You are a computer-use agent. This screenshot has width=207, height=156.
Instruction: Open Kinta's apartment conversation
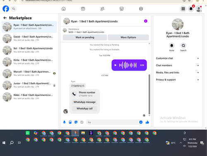[x=29, y=62]
